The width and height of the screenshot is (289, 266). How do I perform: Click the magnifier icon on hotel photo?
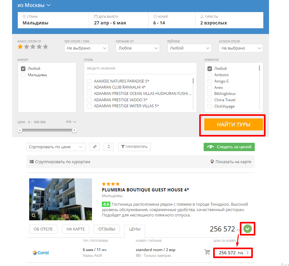tap(34, 216)
